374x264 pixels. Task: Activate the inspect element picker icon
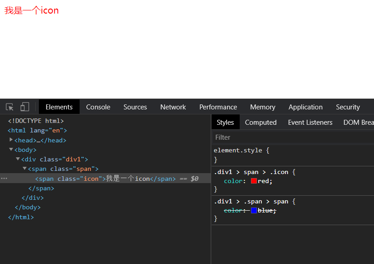pos(9,107)
